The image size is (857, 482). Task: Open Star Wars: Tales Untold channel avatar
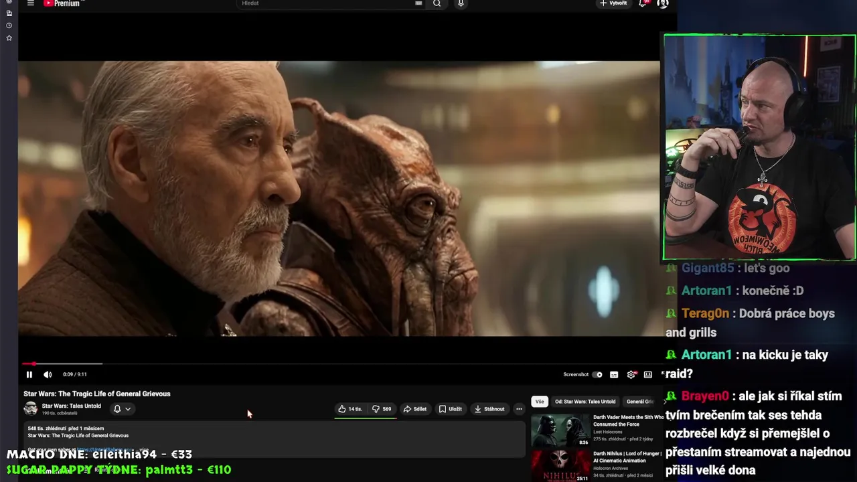[31, 409]
